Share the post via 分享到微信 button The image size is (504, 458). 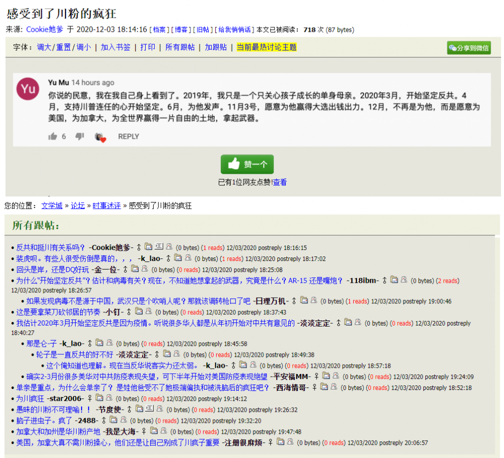[469, 48]
